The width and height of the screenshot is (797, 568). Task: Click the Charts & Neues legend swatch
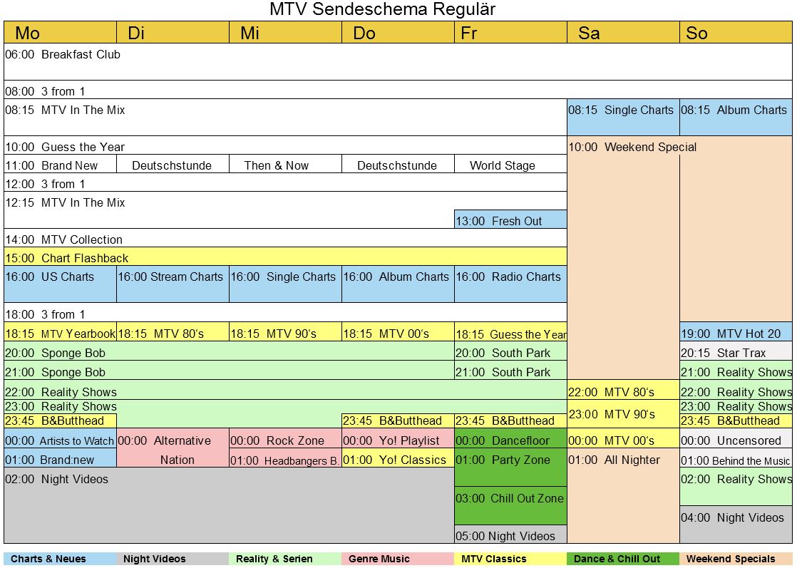(60, 559)
